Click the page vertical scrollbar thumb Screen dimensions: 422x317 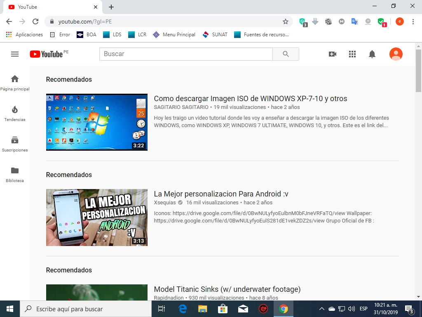(418, 71)
